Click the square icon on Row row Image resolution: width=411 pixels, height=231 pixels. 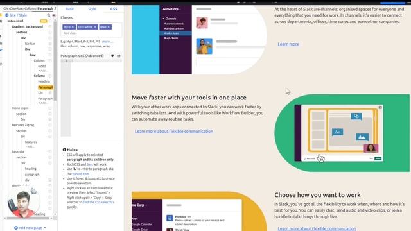(x=50, y=55)
